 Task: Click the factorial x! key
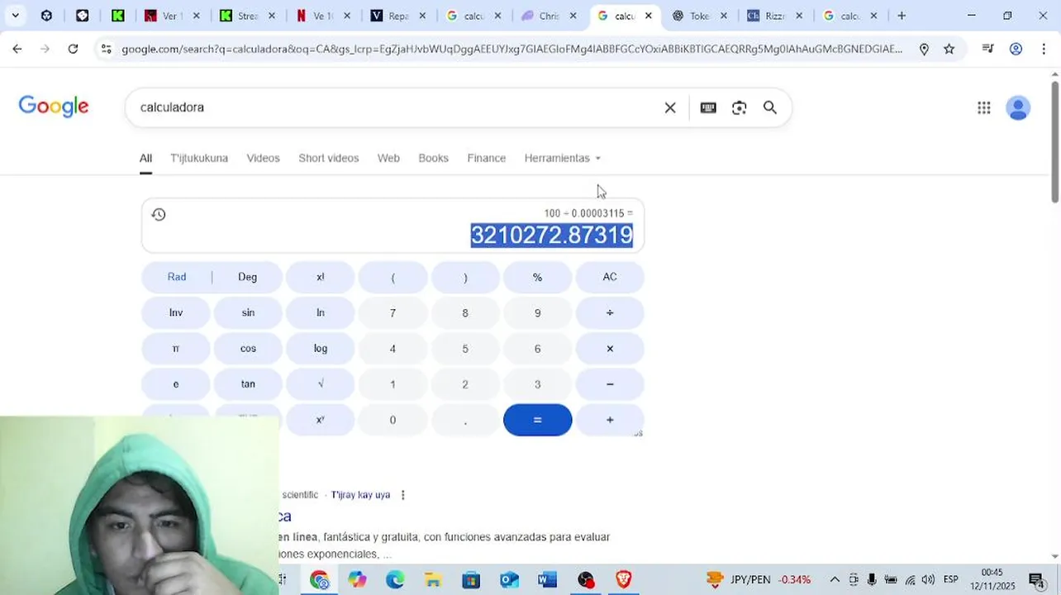coord(321,277)
